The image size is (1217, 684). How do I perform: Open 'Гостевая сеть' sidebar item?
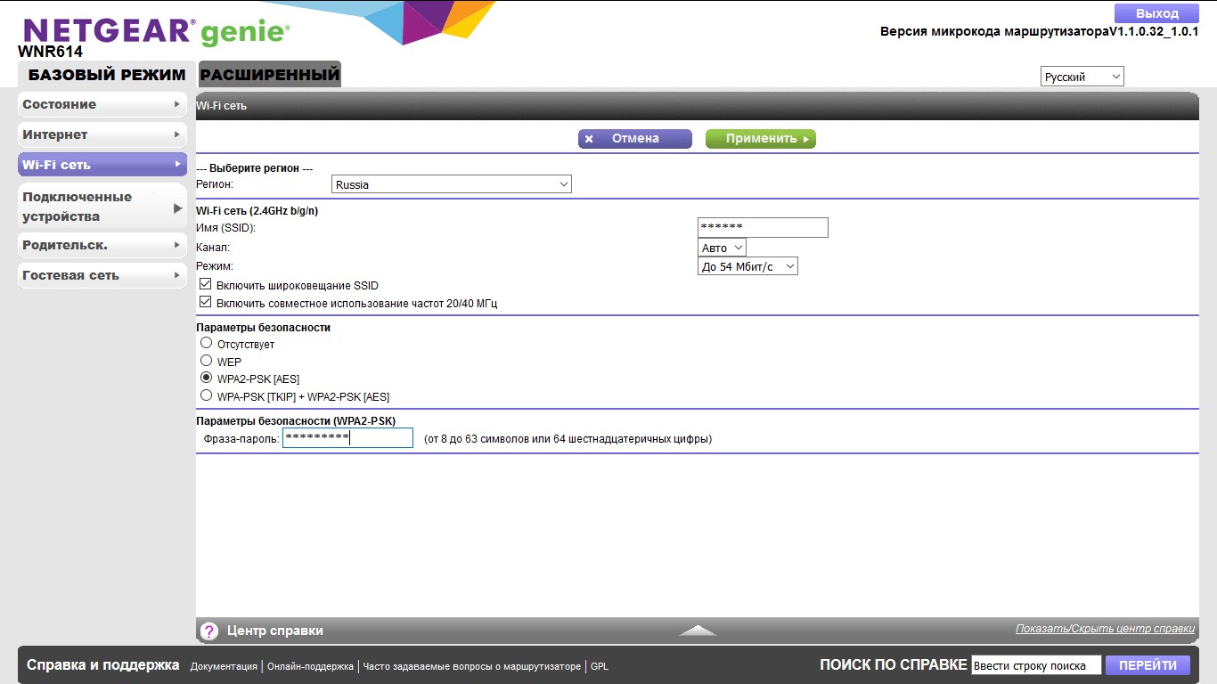pyautogui.click(x=102, y=275)
